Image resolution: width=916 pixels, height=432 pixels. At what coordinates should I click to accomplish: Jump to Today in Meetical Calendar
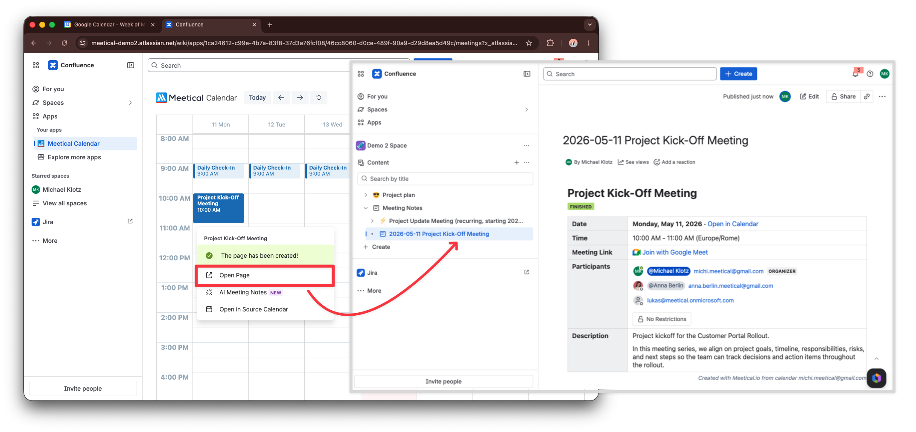pos(257,98)
